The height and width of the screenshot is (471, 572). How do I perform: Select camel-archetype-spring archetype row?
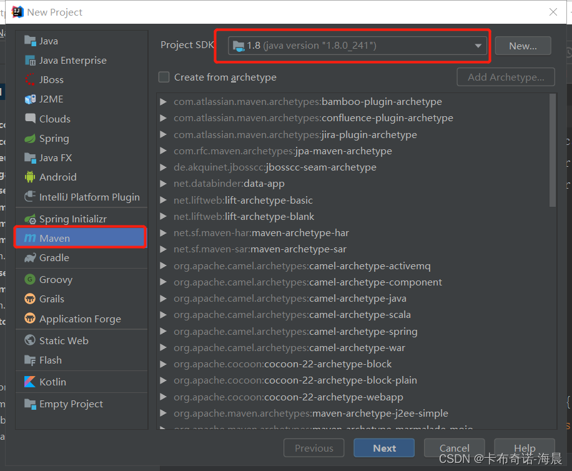pos(353,331)
